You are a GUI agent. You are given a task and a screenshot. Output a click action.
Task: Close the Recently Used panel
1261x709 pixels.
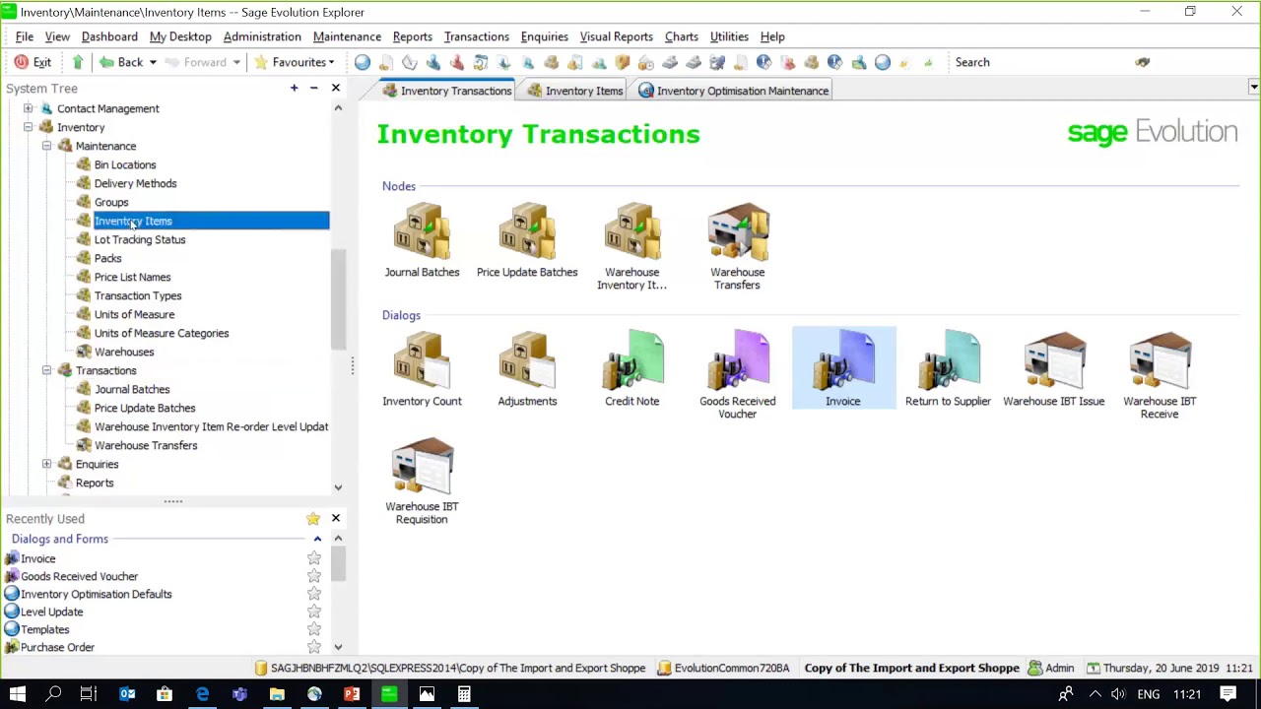pos(335,518)
